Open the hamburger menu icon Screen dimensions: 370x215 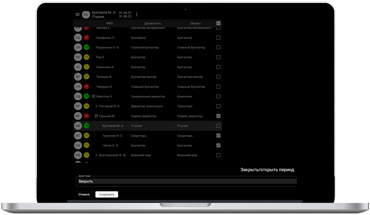point(77,15)
